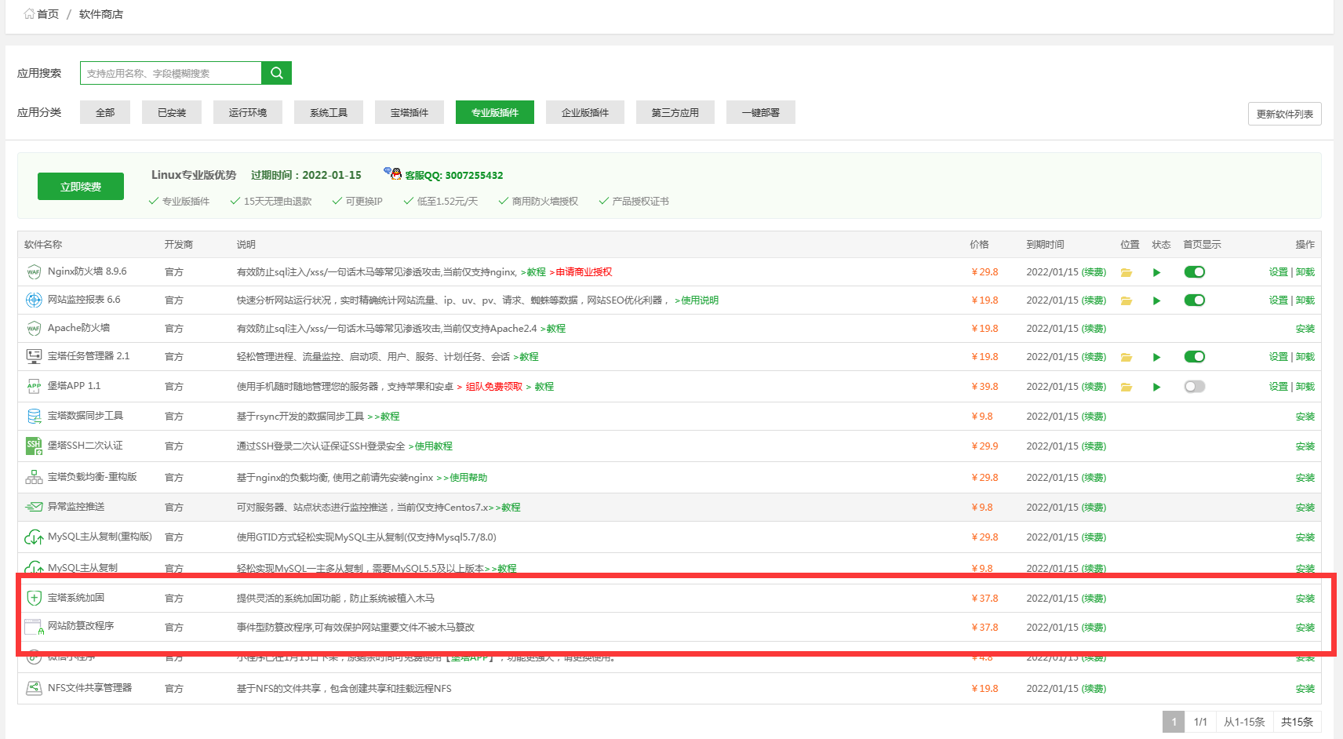
Task: Select the 宝塔插件 category tab
Action: [x=409, y=112]
